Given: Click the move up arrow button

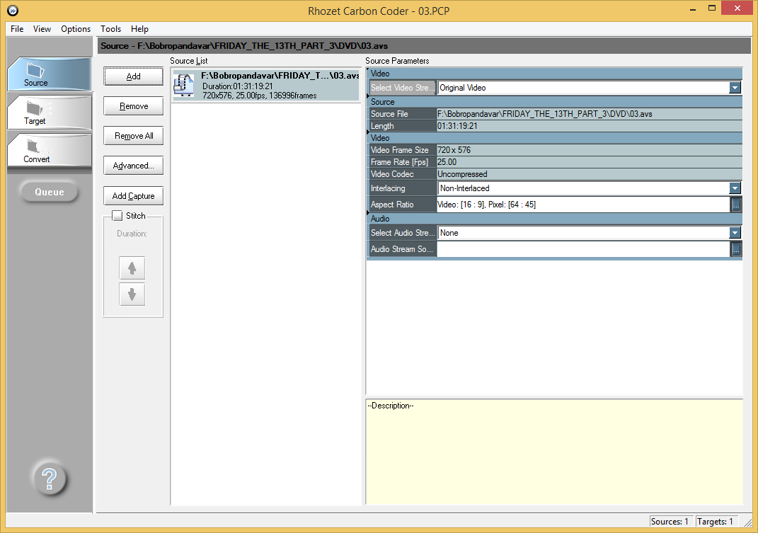Looking at the screenshot, I should tap(132, 268).
